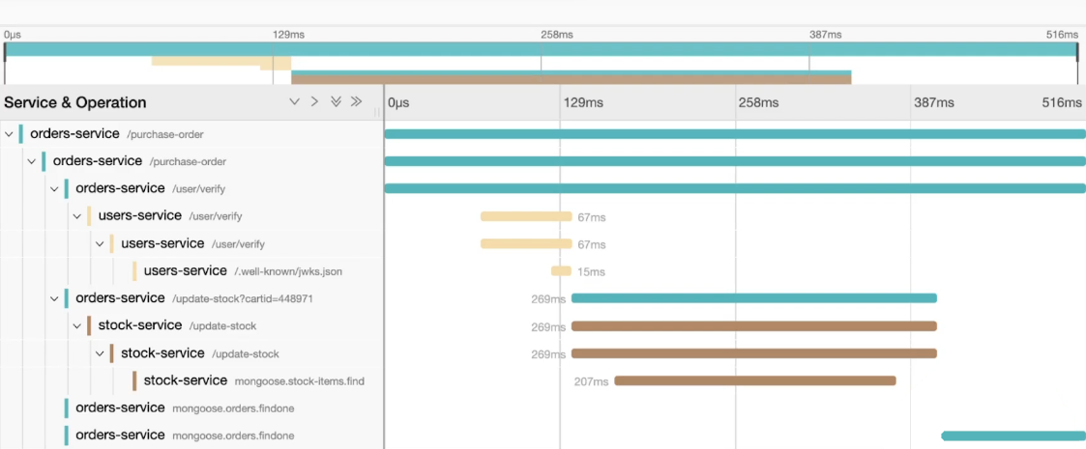Click the 207ms stock-service span bar
Image resolution: width=1086 pixels, height=449 pixels.
point(754,380)
